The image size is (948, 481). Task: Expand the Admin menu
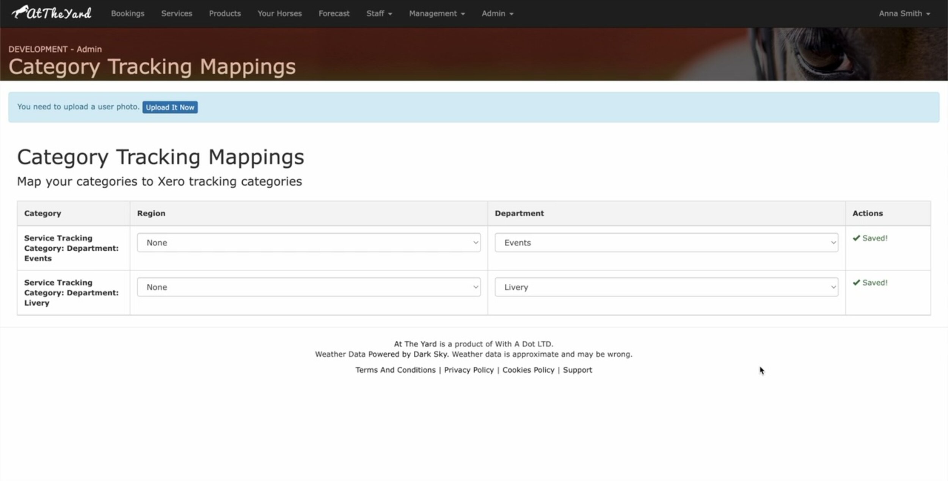tap(497, 14)
